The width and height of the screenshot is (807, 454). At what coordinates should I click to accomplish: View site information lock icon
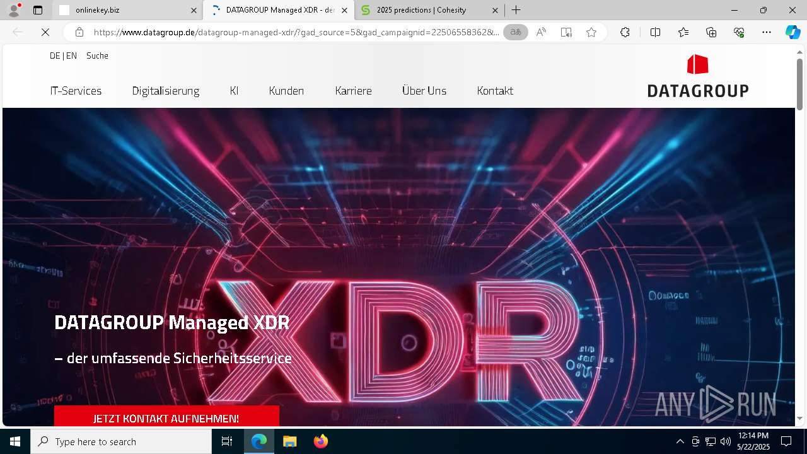(79, 32)
